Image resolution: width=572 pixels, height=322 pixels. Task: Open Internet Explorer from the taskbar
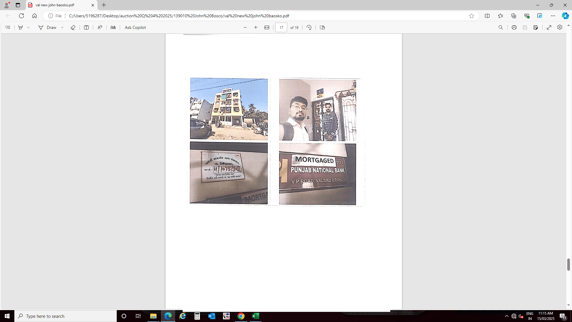pyautogui.click(x=183, y=316)
